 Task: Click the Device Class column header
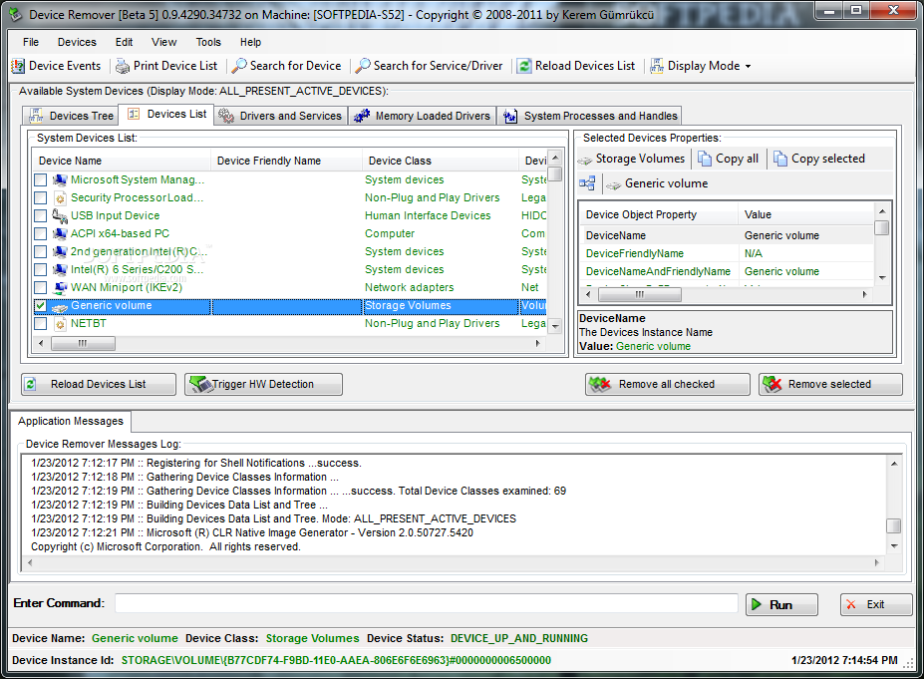439,161
